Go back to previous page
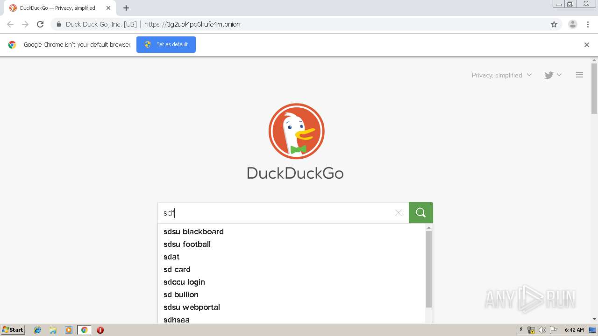The width and height of the screenshot is (598, 336). (10, 24)
